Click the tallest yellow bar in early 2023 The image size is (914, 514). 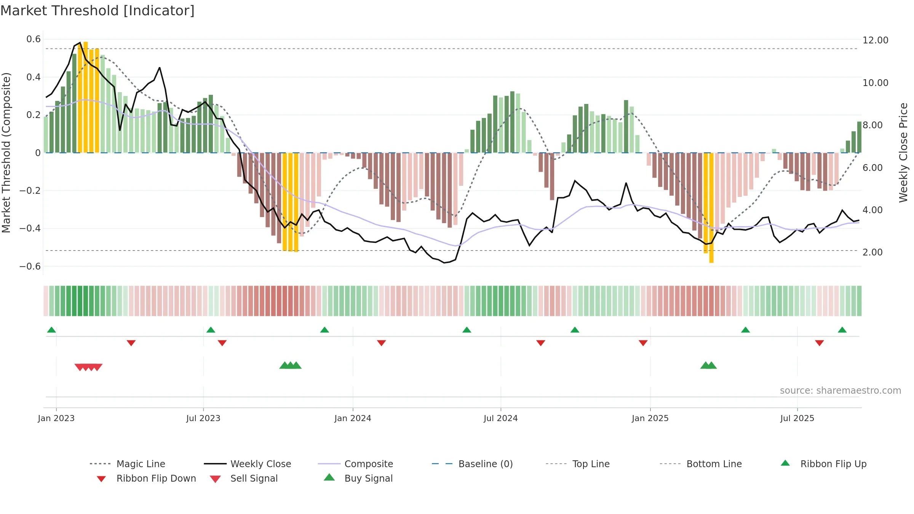[86, 97]
